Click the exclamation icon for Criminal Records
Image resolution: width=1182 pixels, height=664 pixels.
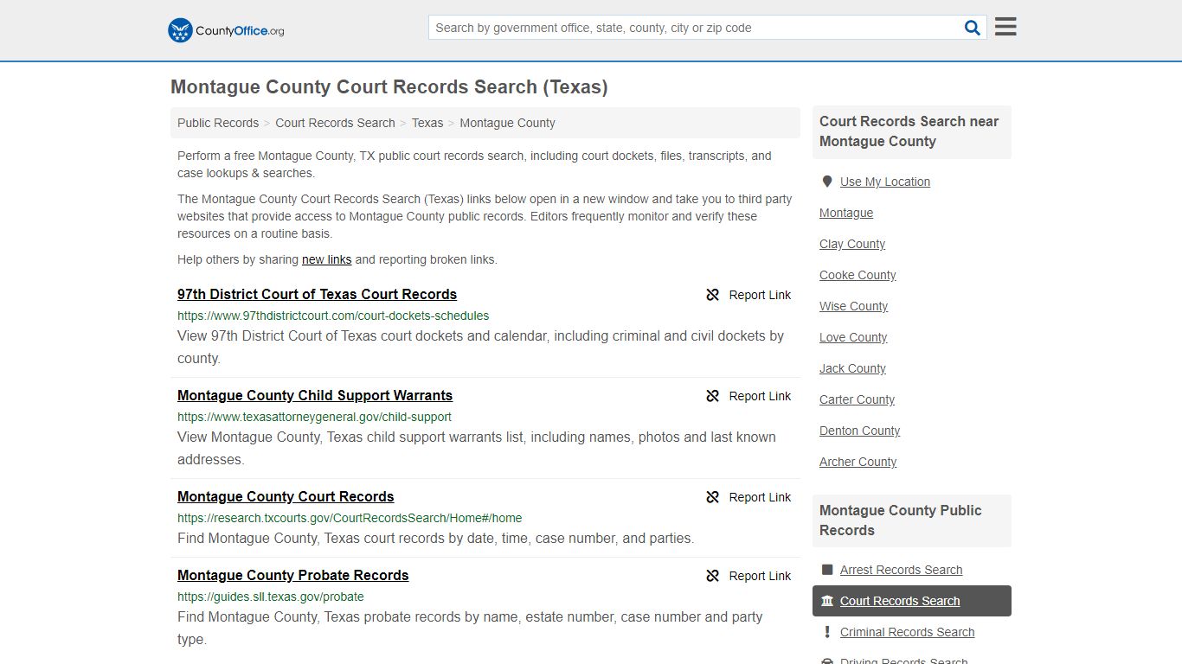(x=827, y=632)
